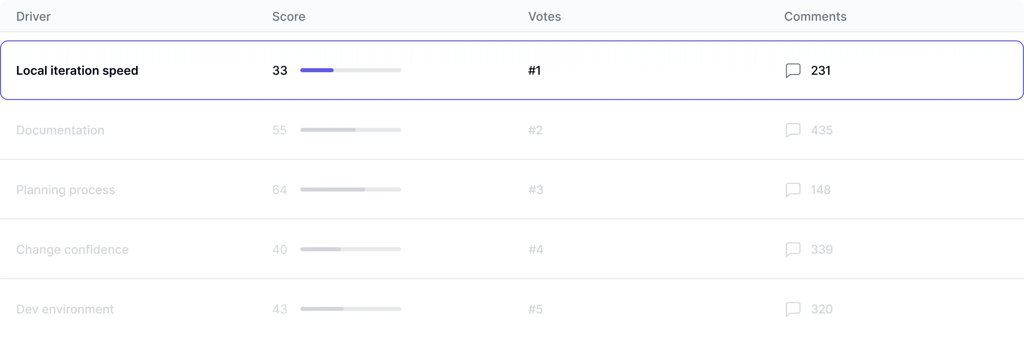Click the Votes column header
This screenshot has height=339, width=1024.
(x=544, y=16)
